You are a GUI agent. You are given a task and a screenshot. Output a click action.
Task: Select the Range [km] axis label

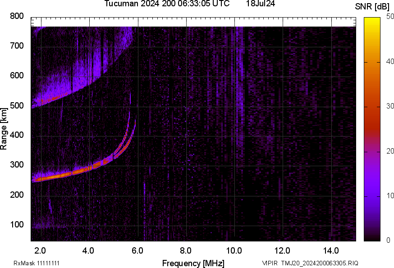point(4,129)
